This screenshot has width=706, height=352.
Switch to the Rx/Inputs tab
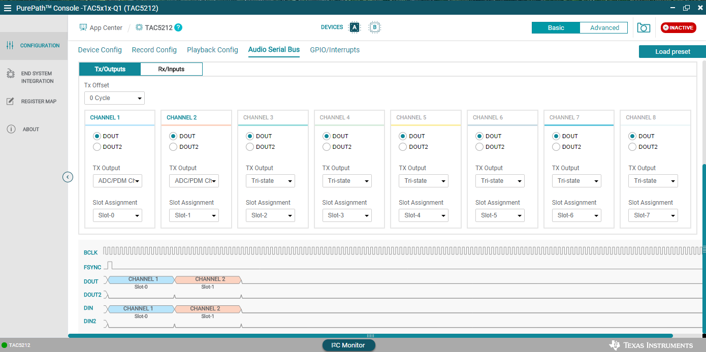tap(171, 69)
